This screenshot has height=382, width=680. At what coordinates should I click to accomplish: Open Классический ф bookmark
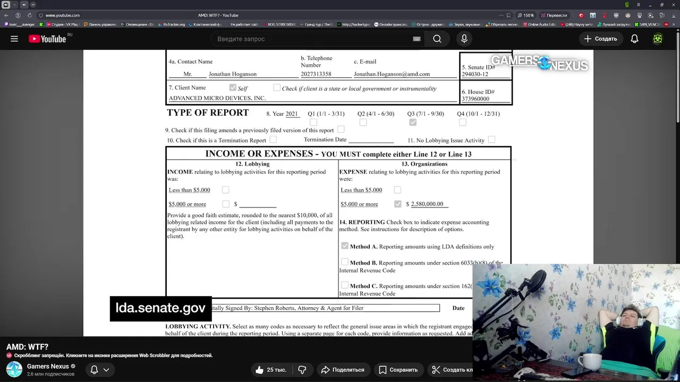pyautogui.click(x=206, y=24)
